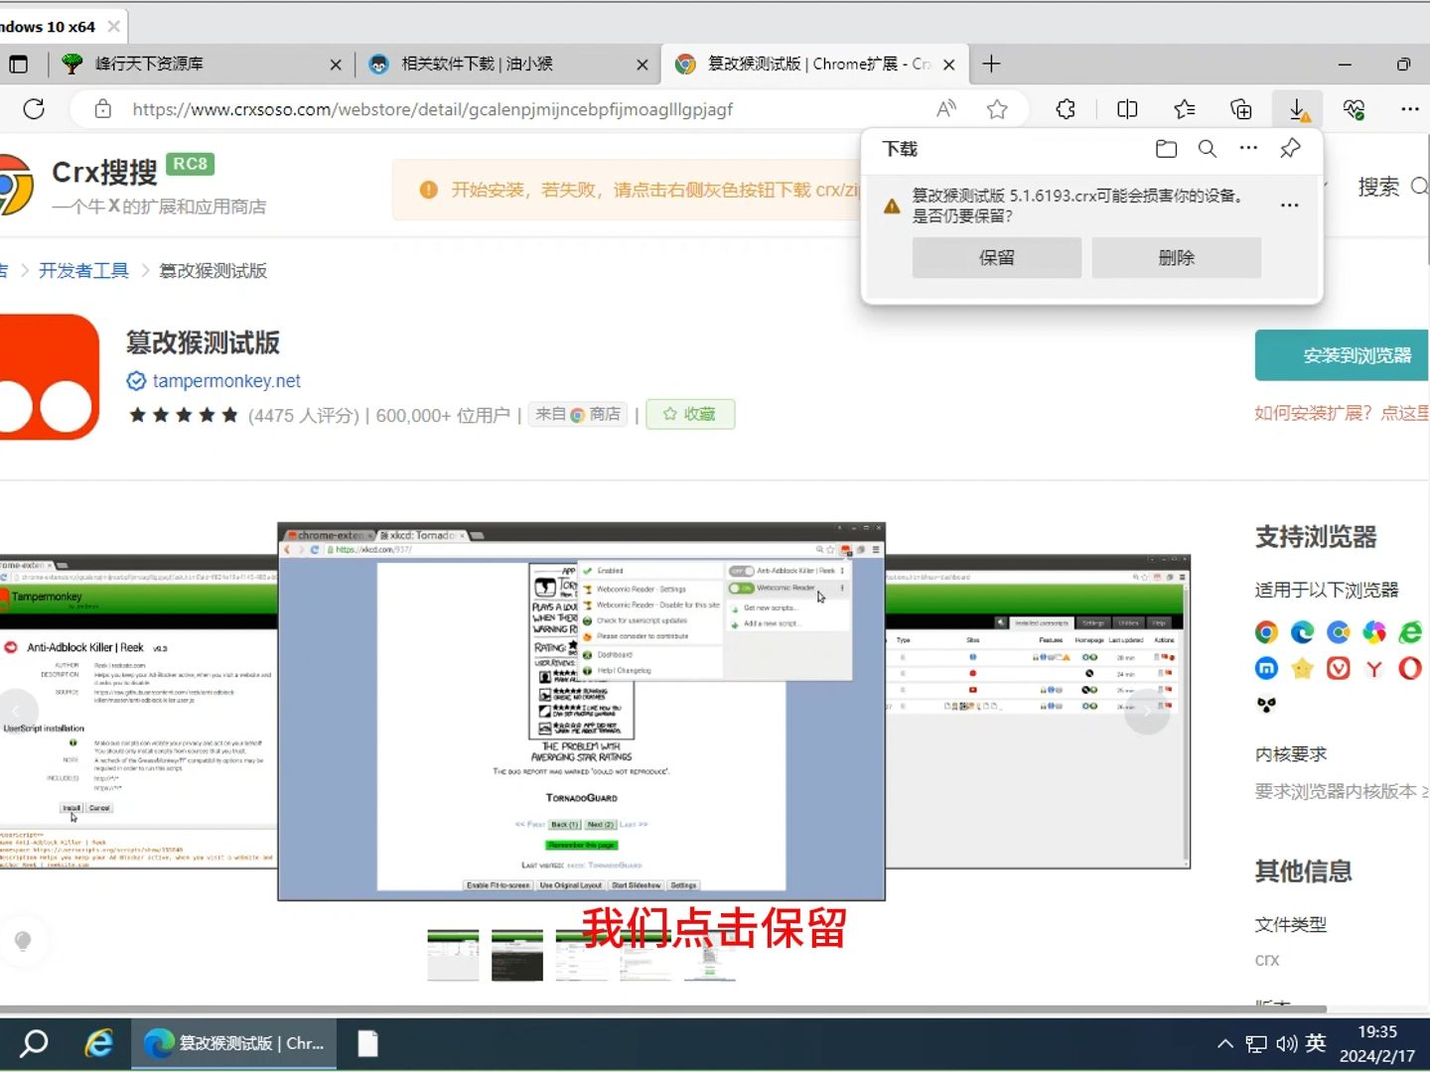
Task: Open the Favorites list icon
Action: pyautogui.click(x=1184, y=109)
